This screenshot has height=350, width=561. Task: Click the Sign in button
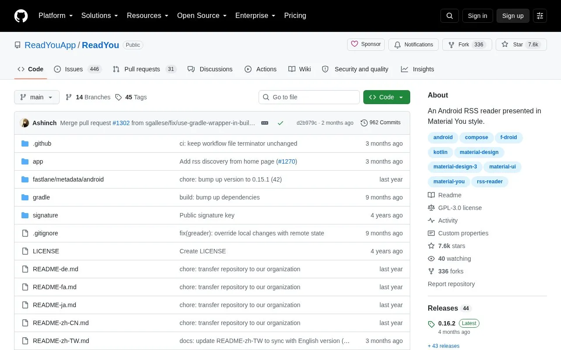[477, 16]
